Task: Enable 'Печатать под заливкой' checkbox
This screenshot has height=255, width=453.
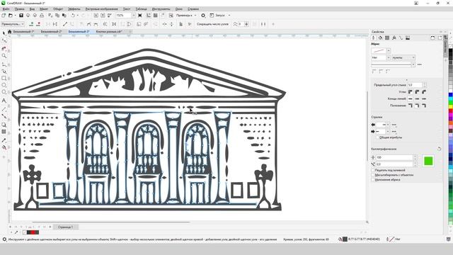Action: 373,170
